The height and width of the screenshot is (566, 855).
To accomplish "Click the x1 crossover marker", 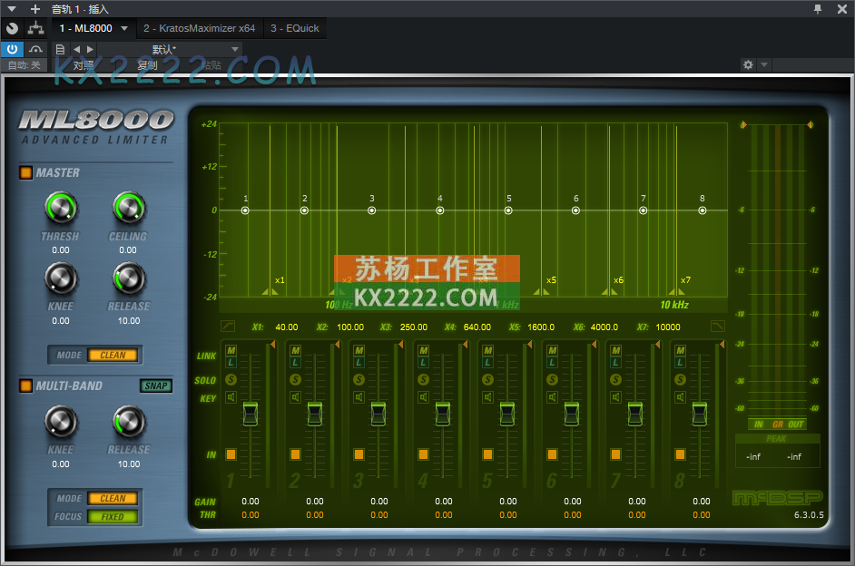I will pos(270,292).
